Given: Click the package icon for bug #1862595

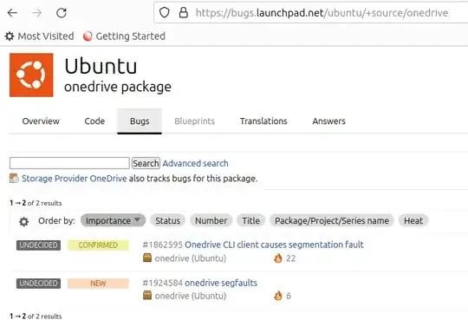Looking at the screenshot, I should click(147, 258).
